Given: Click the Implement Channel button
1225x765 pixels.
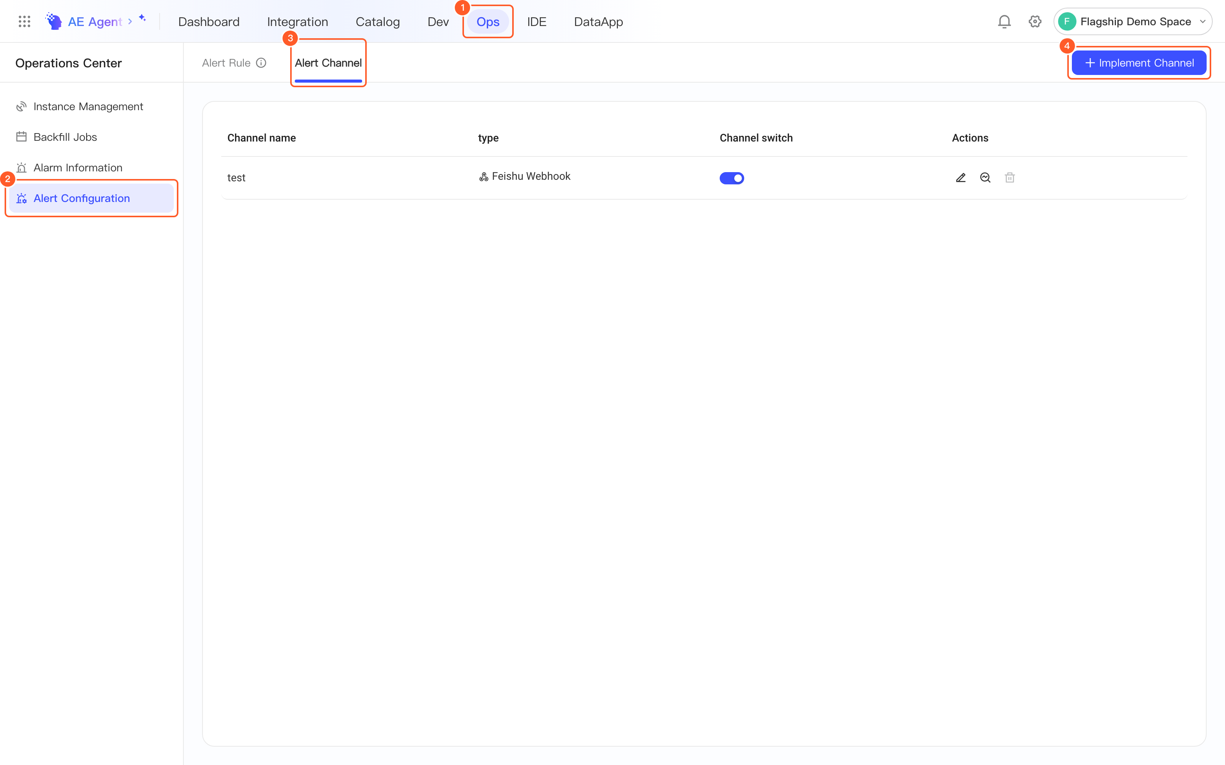Looking at the screenshot, I should click(x=1139, y=63).
